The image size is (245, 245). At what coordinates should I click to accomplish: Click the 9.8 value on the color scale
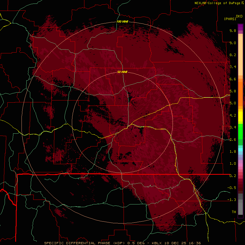[233, 30]
